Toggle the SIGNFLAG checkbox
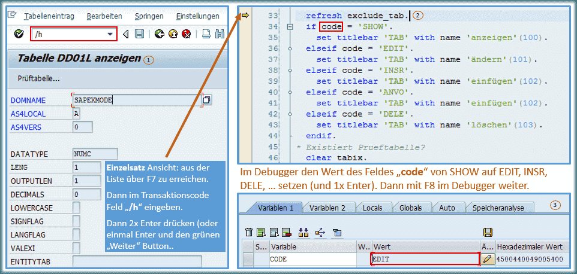 coord(76,221)
